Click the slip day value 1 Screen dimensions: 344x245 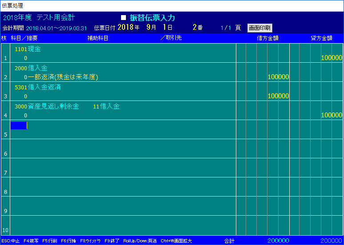[164, 28]
